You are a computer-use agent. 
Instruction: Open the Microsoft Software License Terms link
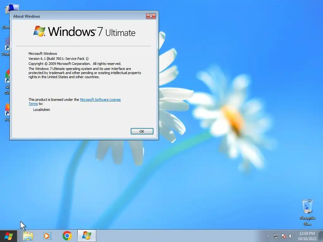[x=100, y=100]
